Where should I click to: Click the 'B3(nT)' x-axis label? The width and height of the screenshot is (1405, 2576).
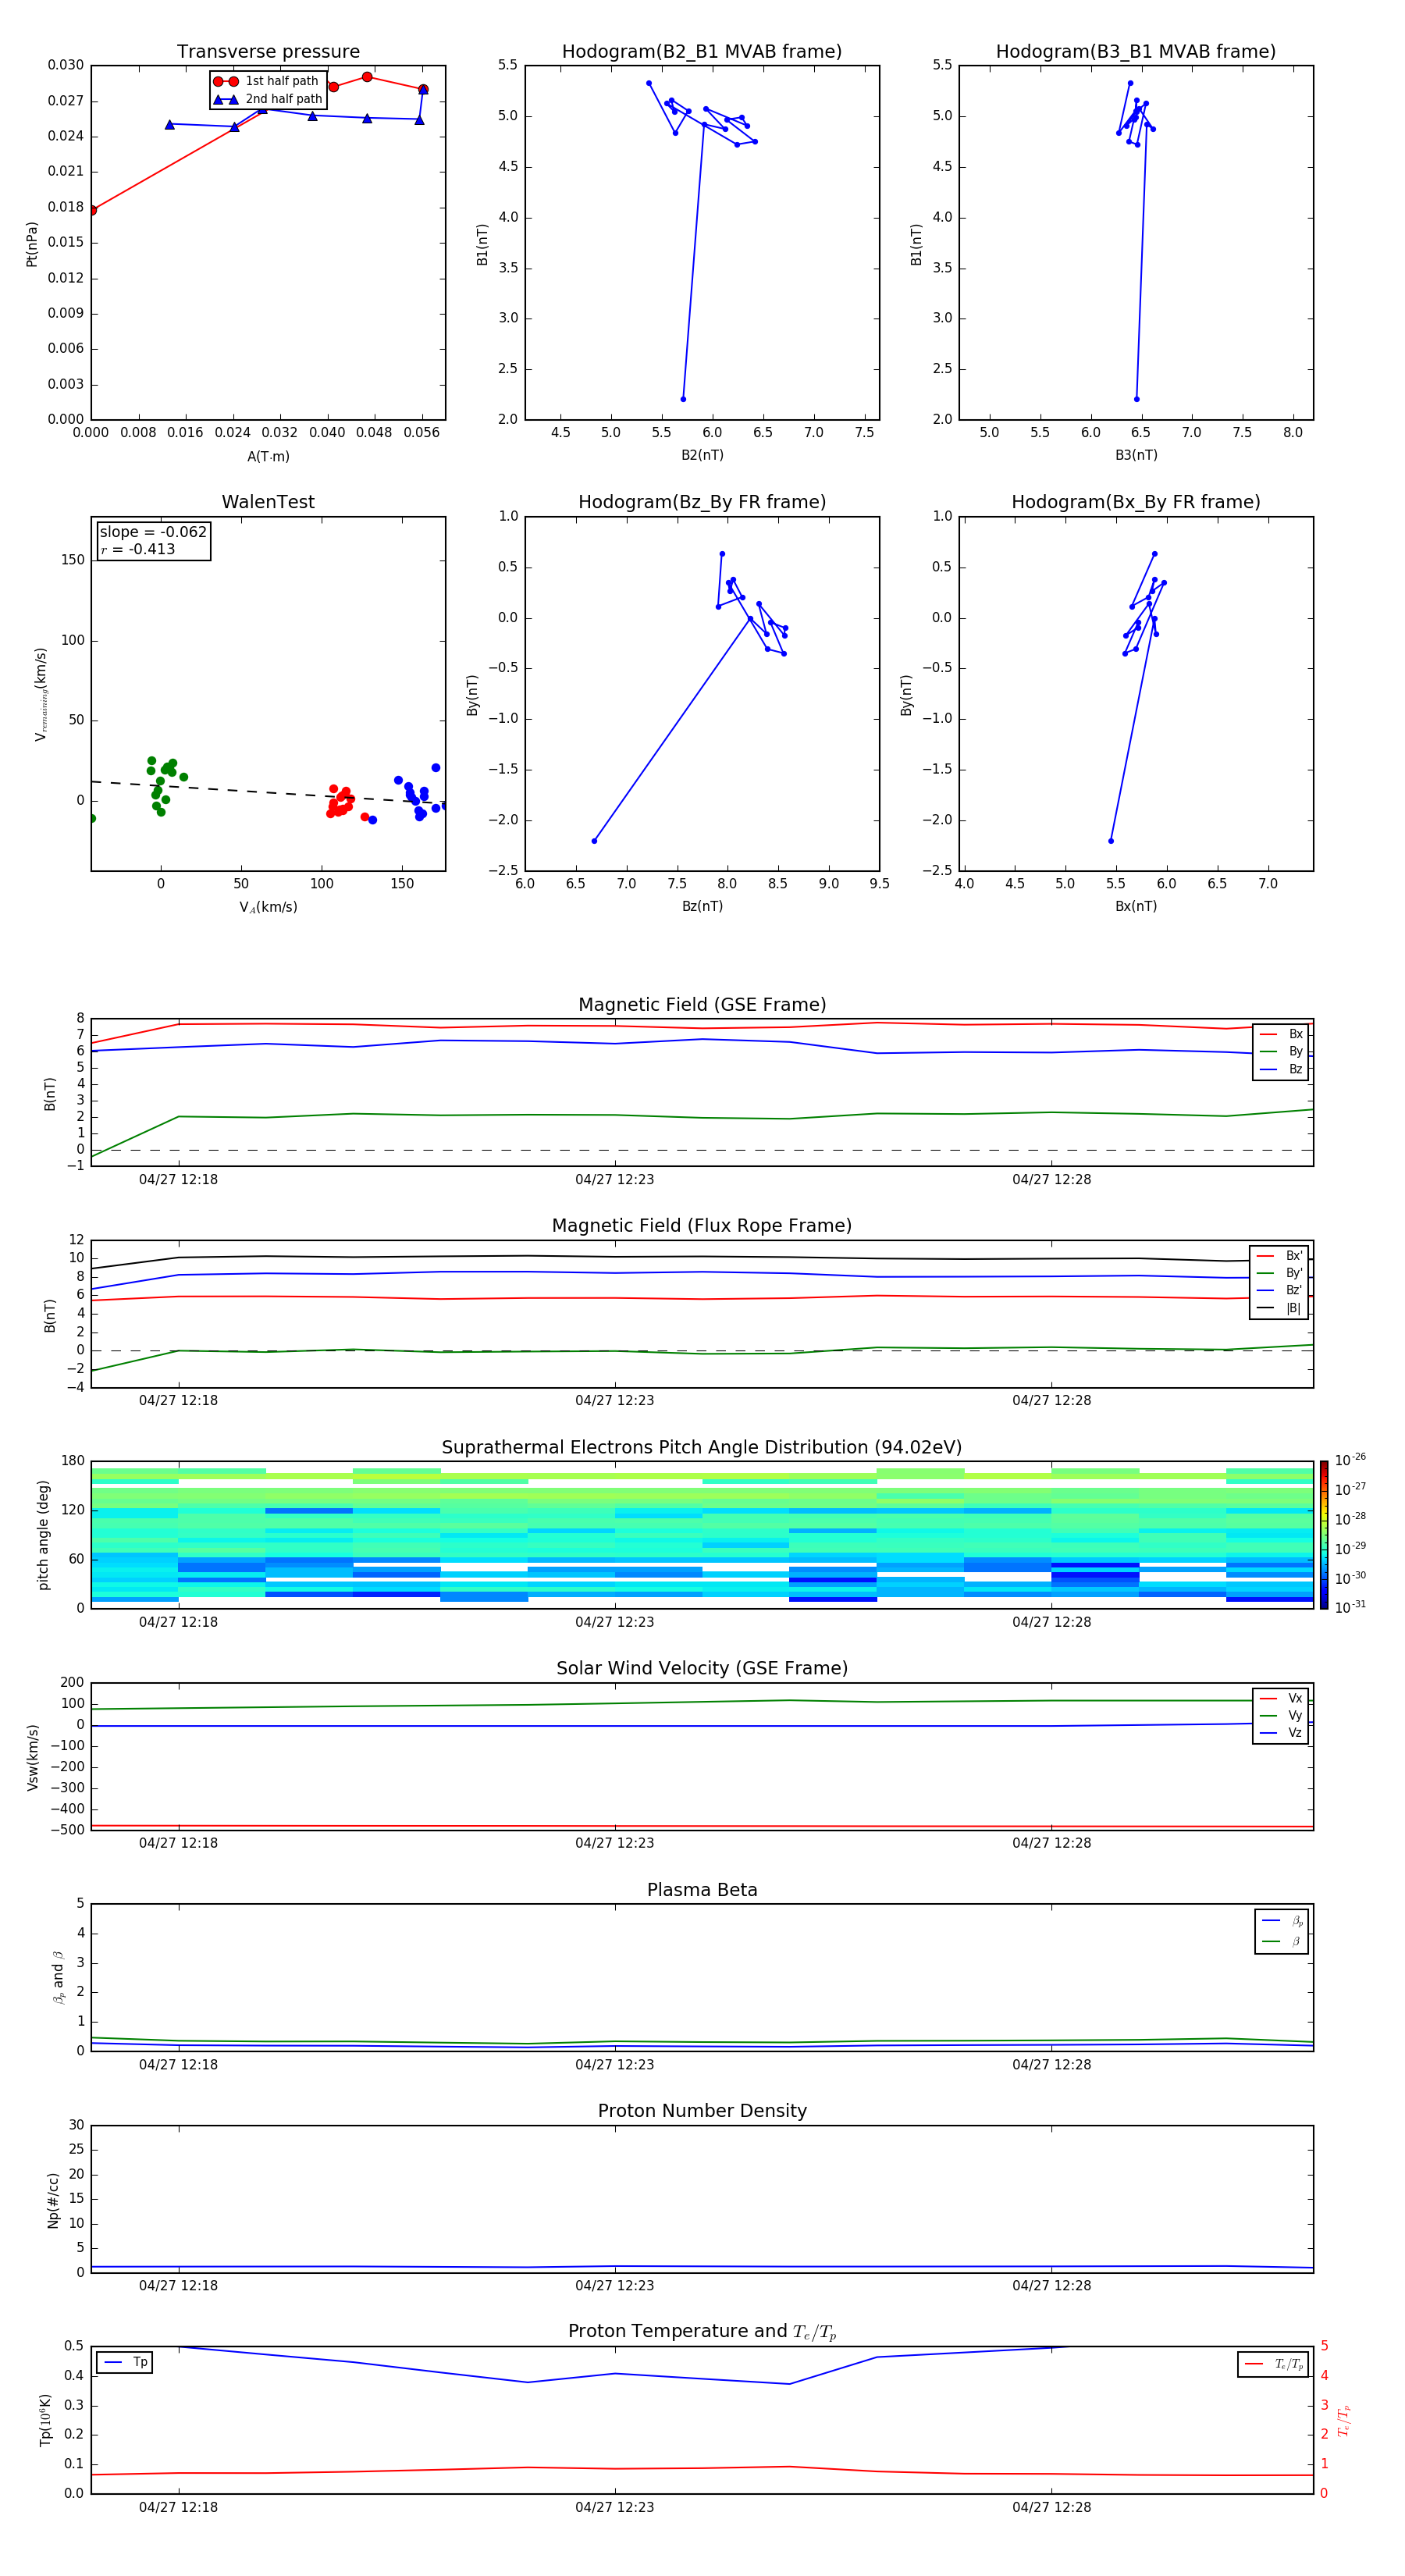1136,455
